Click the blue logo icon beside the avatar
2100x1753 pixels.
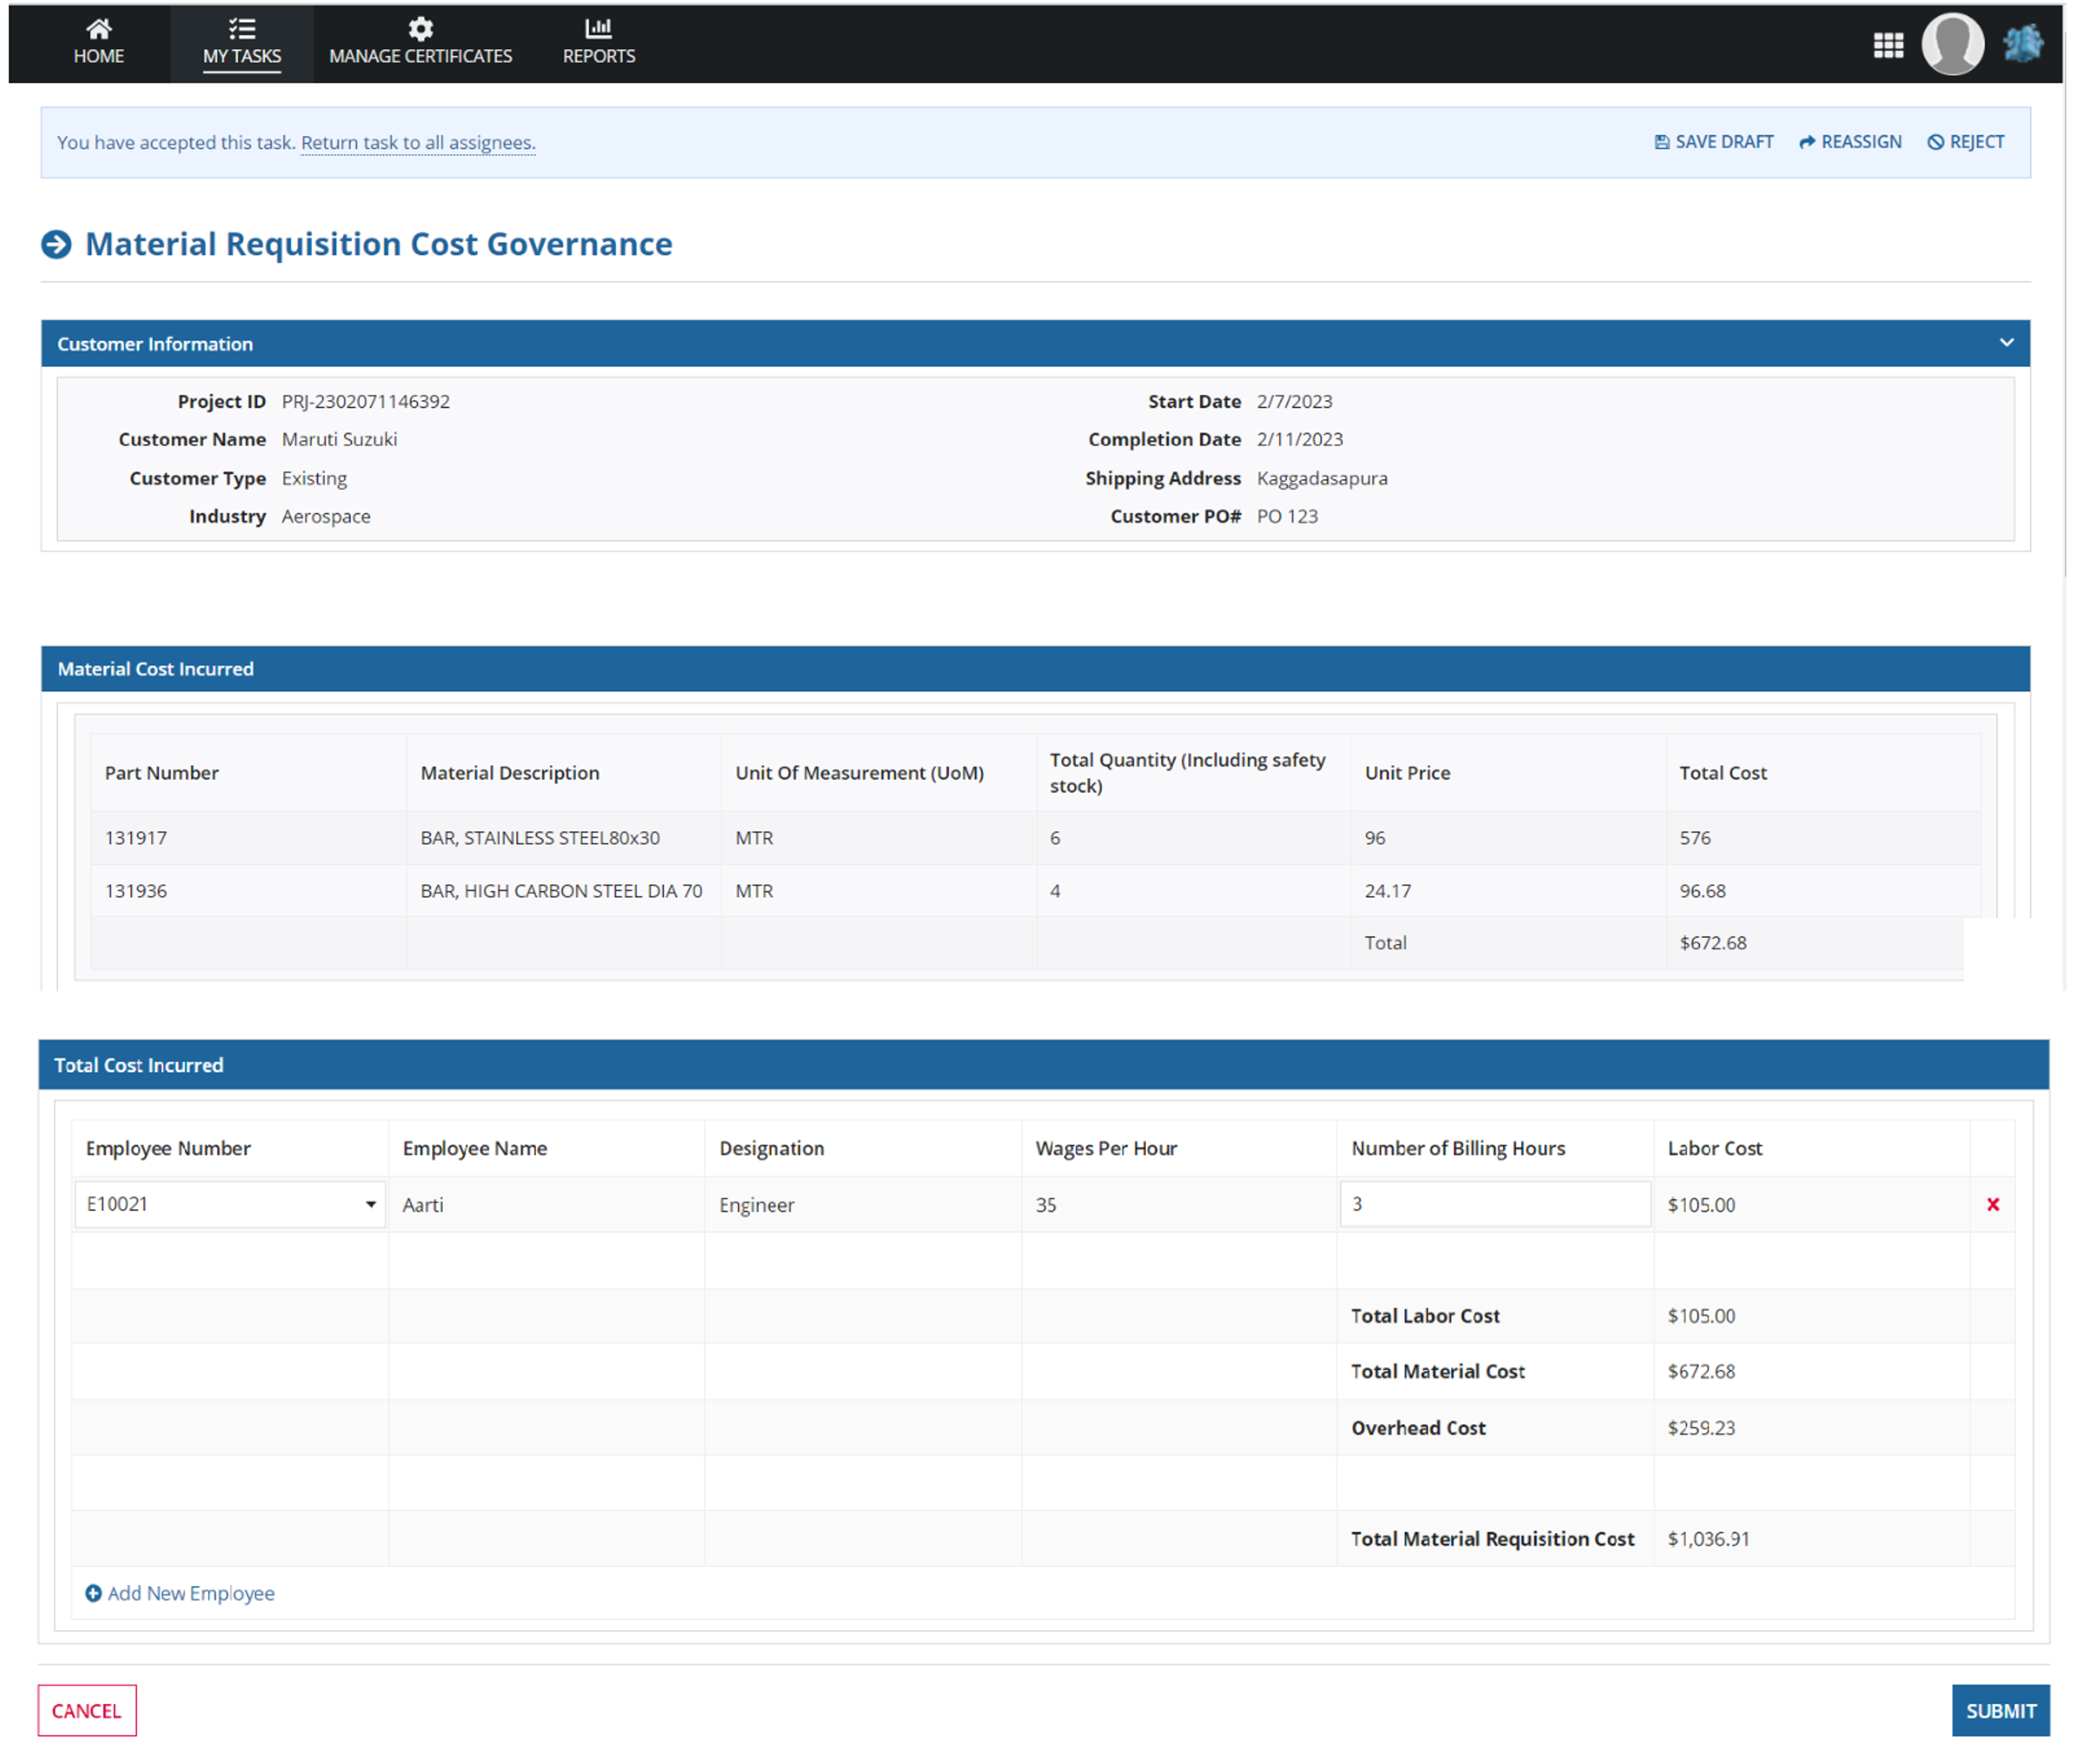pyautogui.click(x=2023, y=44)
